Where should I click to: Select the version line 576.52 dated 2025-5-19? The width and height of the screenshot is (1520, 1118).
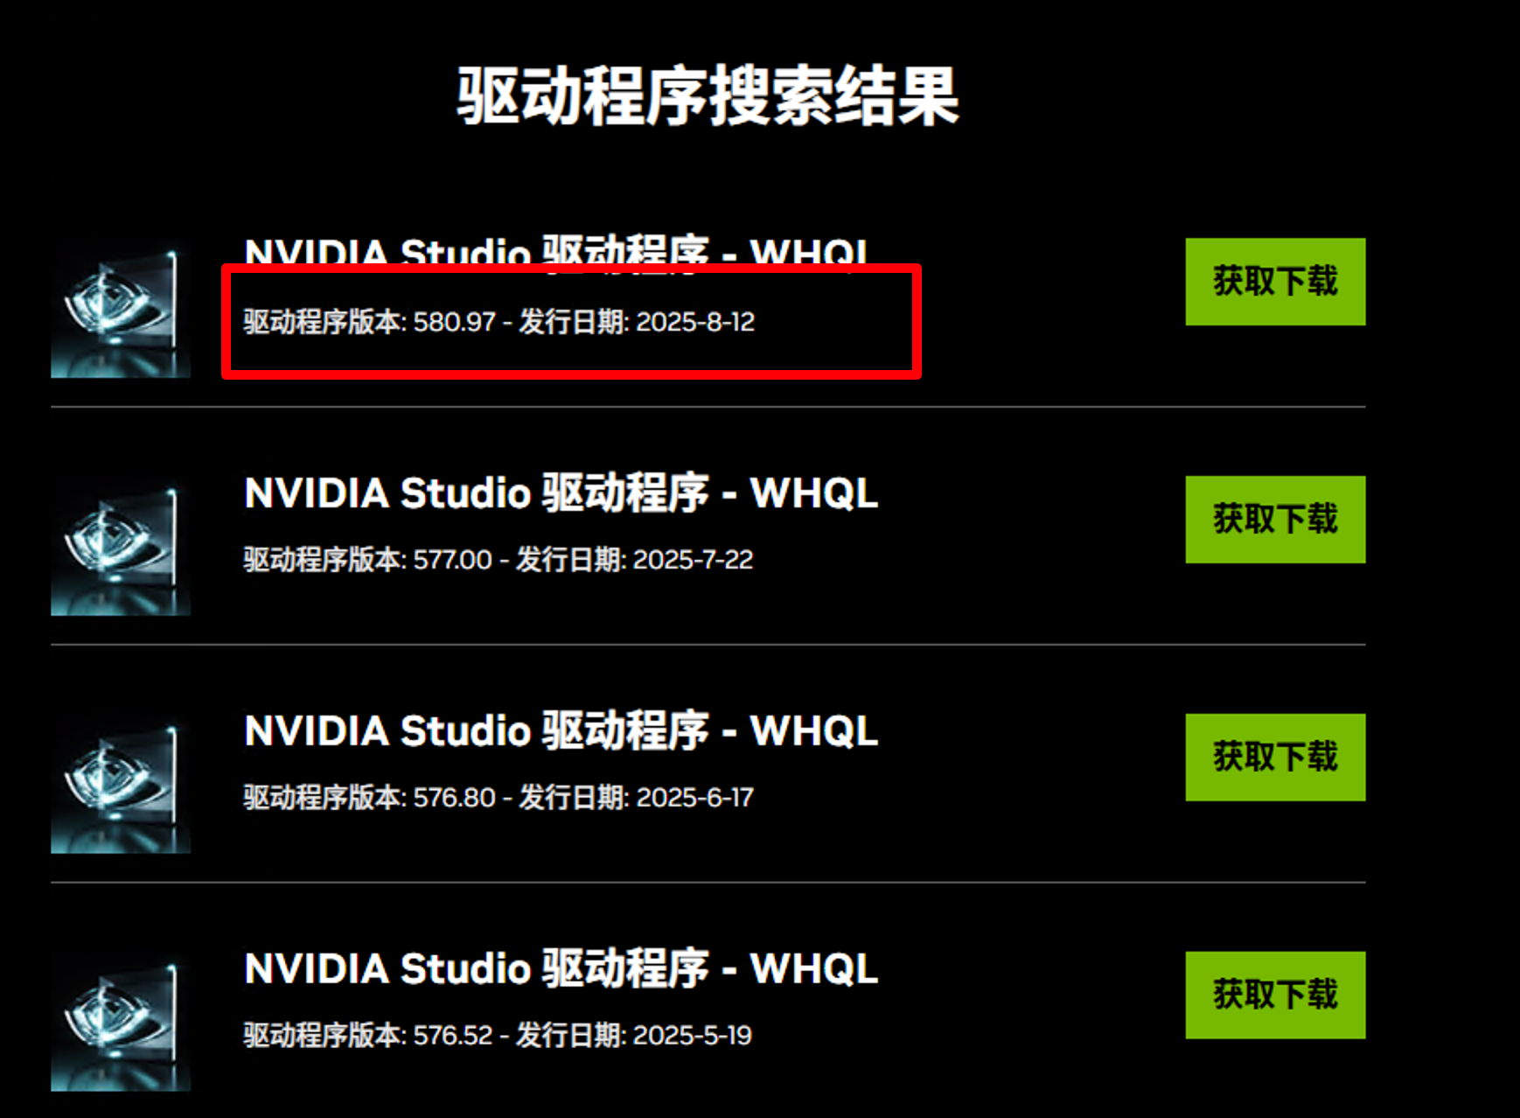point(498,1036)
